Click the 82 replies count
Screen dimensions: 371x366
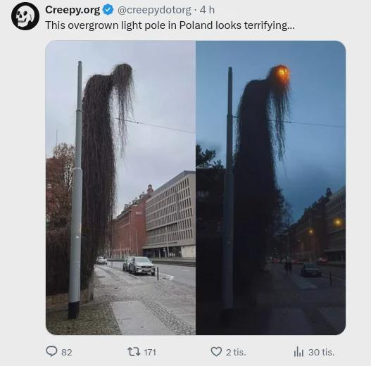(x=67, y=352)
